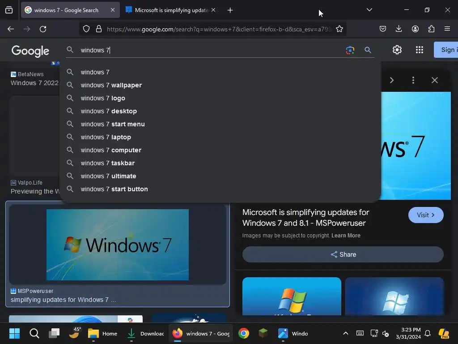This screenshot has height=344, width=458.
Task: Open more options in image preview
Action: [413, 80]
